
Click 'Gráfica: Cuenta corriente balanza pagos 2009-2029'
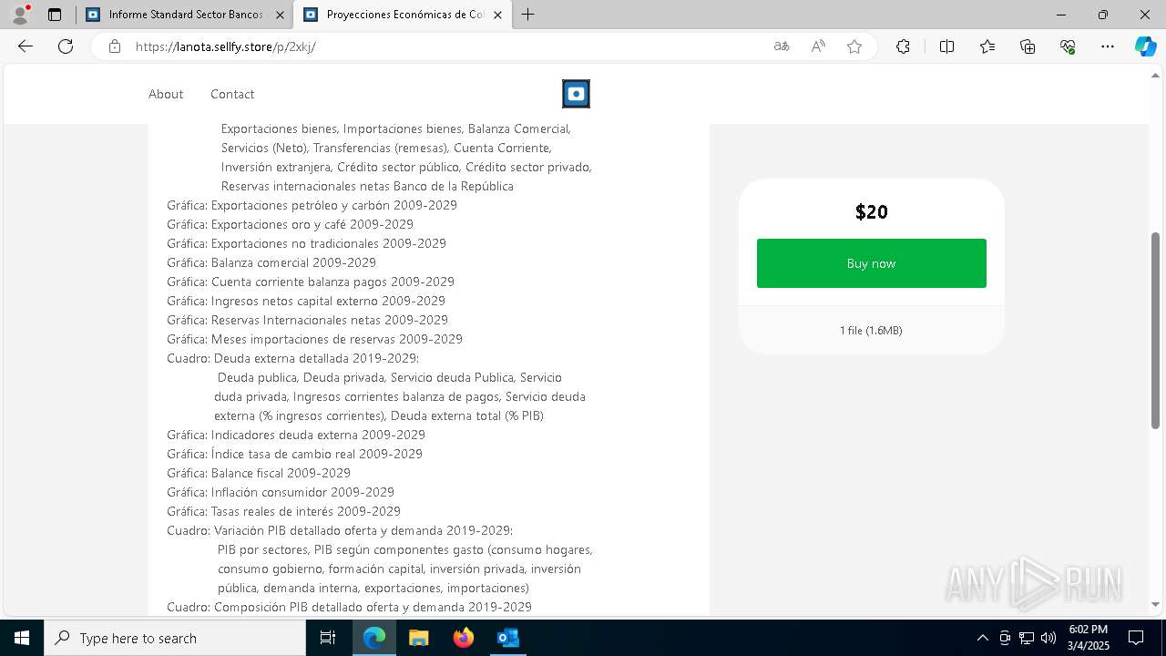coord(311,282)
